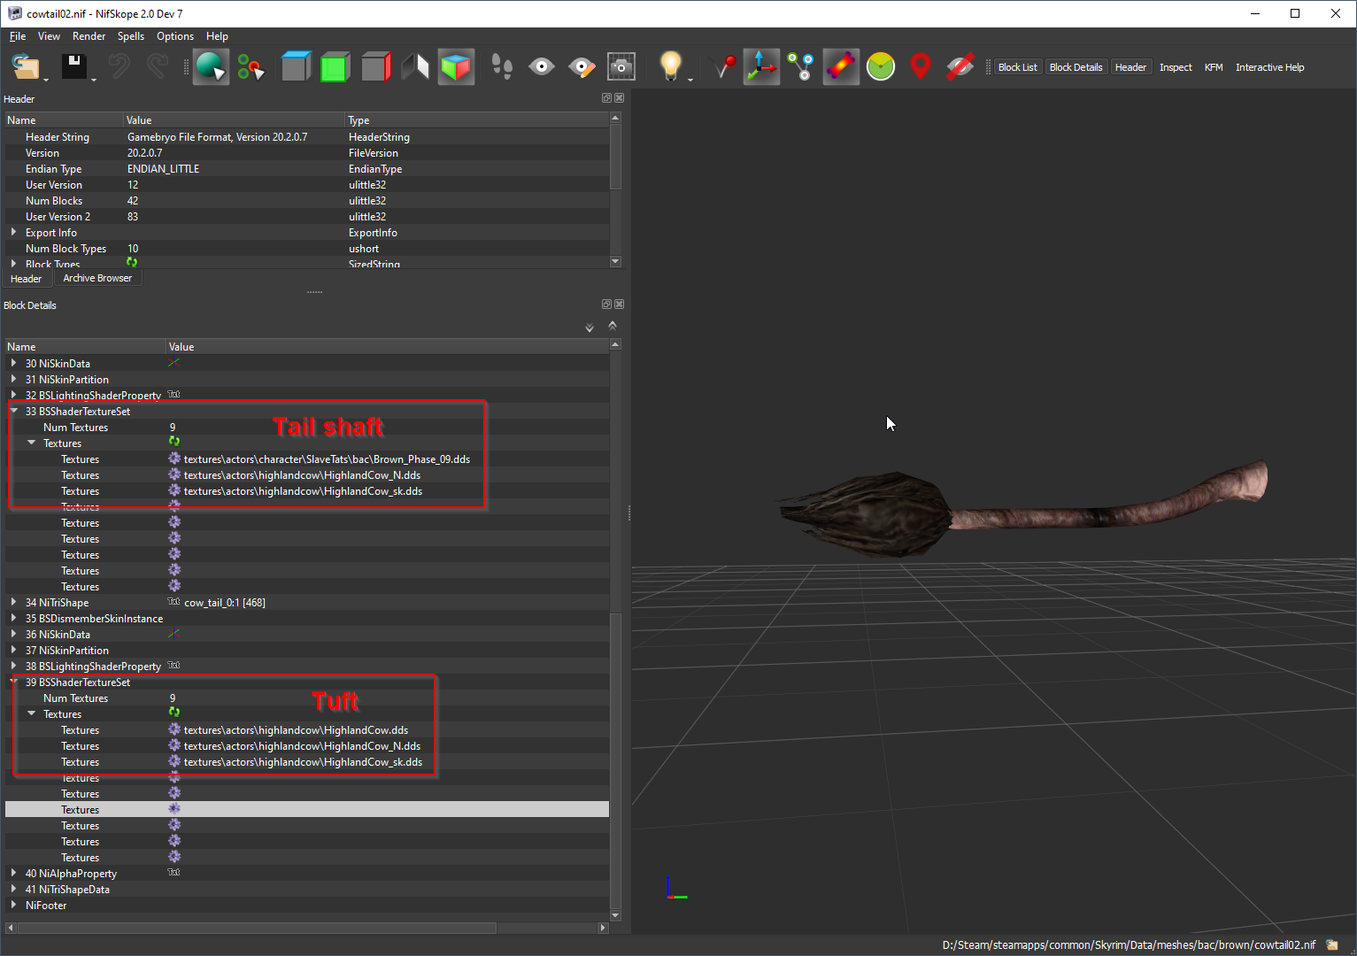The width and height of the screenshot is (1357, 956).
Task: Toggle the green circular gauge icon
Action: [x=881, y=67]
